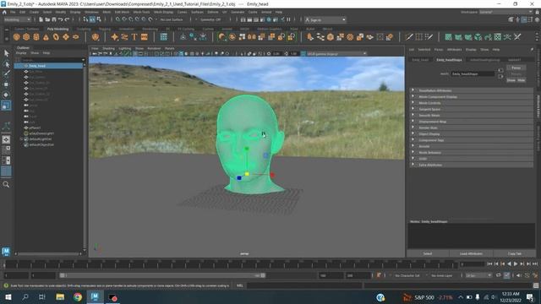Click the SVG tool shelf icon

pos(145,37)
